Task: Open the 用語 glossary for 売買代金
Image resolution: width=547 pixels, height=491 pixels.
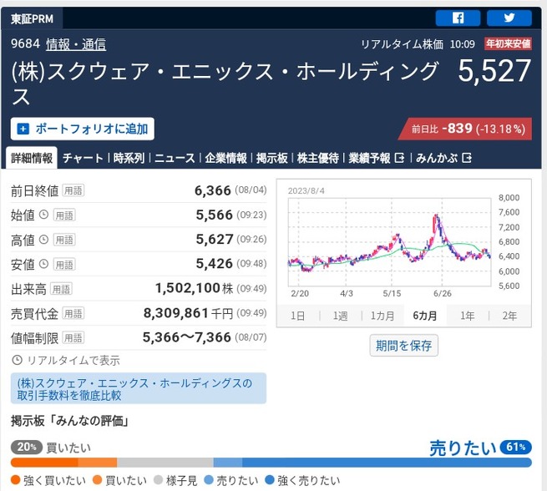Action: pyautogui.click(x=73, y=313)
